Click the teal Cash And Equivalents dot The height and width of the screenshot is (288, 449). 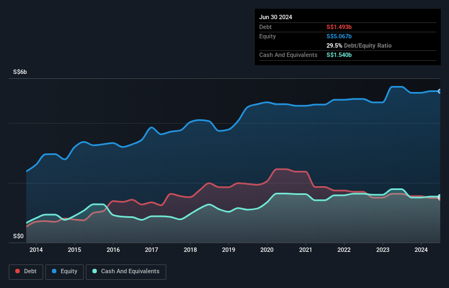tap(95, 271)
